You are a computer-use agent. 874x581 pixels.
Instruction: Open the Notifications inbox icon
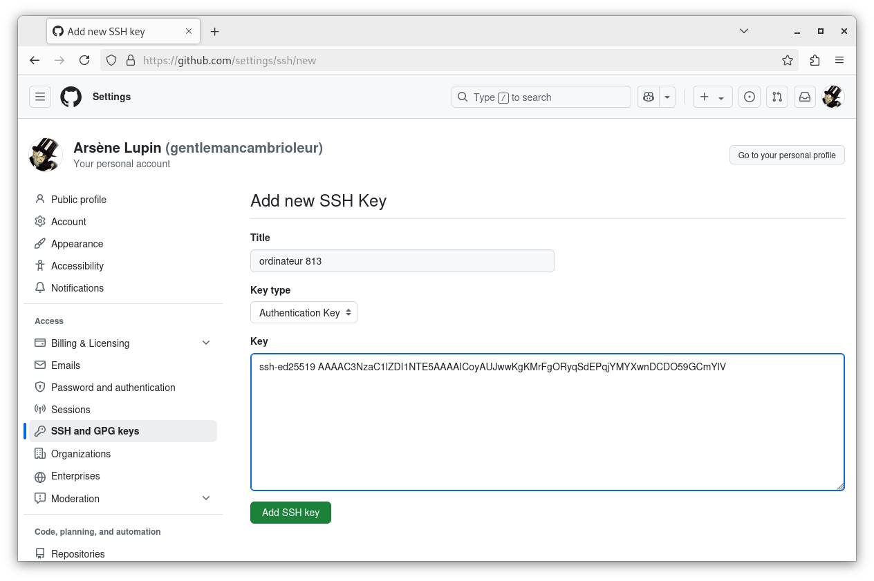[x=805, y=97]
